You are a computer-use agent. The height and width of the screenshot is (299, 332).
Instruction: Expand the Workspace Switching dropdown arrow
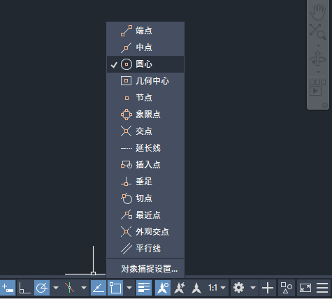253,288
